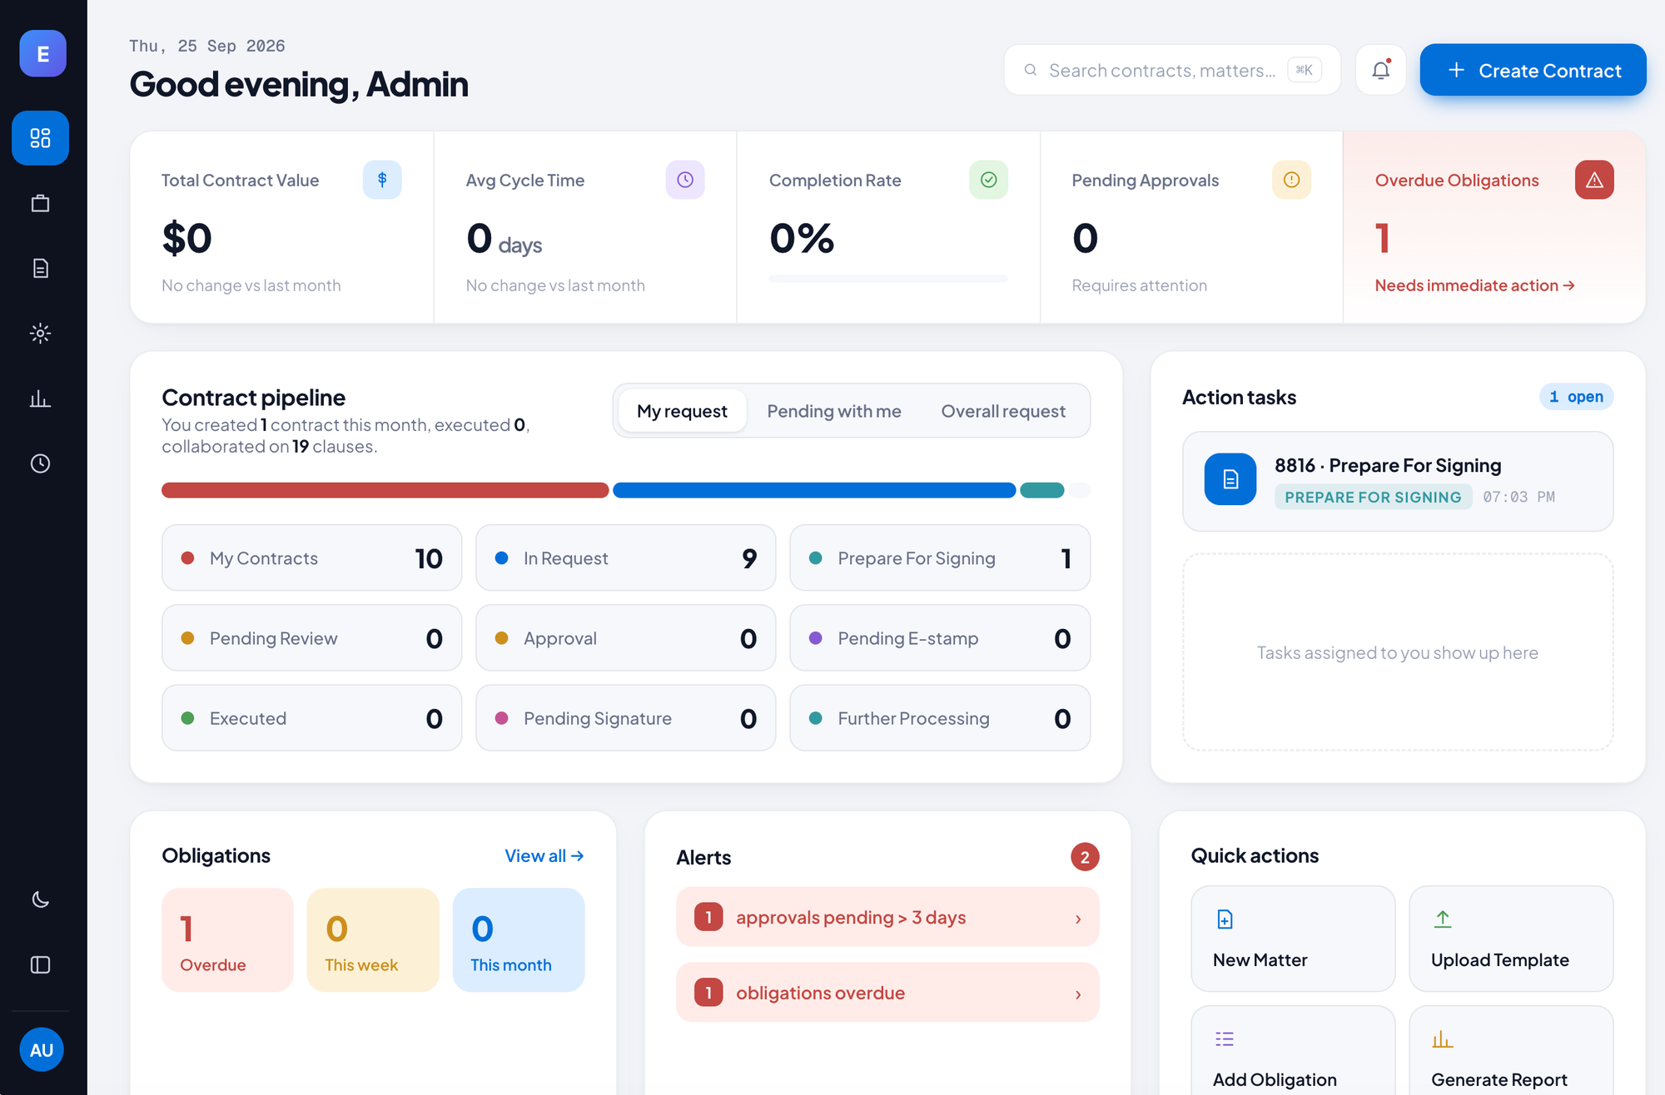Click the warning triangle on Overdue Obligations
The width and height of the screenshot is (1665, 1095).
[1594, 180]
